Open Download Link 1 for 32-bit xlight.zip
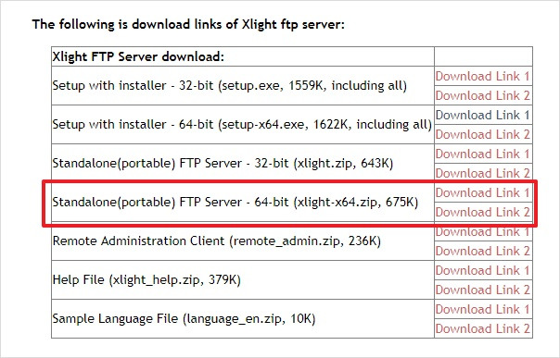 point(482,154)
